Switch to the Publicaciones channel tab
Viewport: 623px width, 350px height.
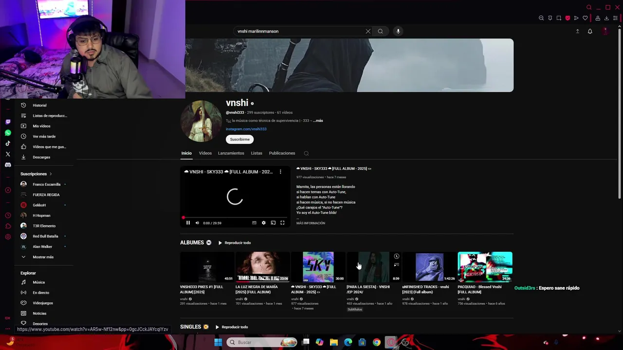(x=282, y=153)
